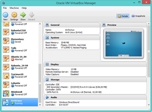
Task: Collapse the General section header
Action: (x=72, y=25)
